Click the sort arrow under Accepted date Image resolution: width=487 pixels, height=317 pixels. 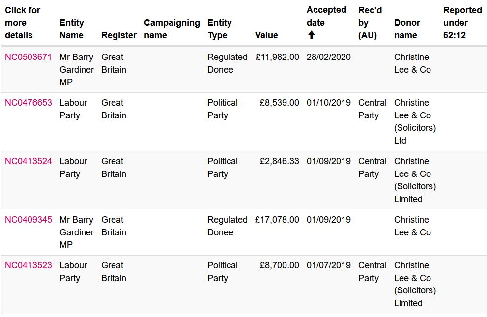click(311, 35)
